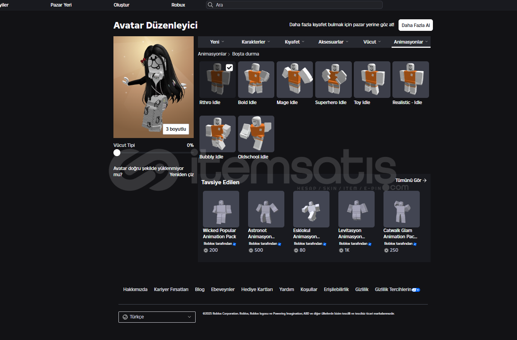Select the Bold Idle animation thumbnail
The image size is (517, 340).
coord(256,79)
